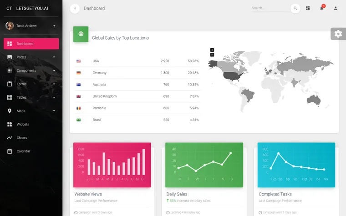The height and width of the screenshot is (216, 346).
Task: Select Dashboard in the sidebar
Action: 31,44
